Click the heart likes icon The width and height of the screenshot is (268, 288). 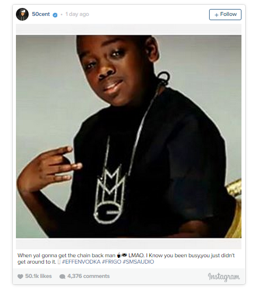click(20, 276)
